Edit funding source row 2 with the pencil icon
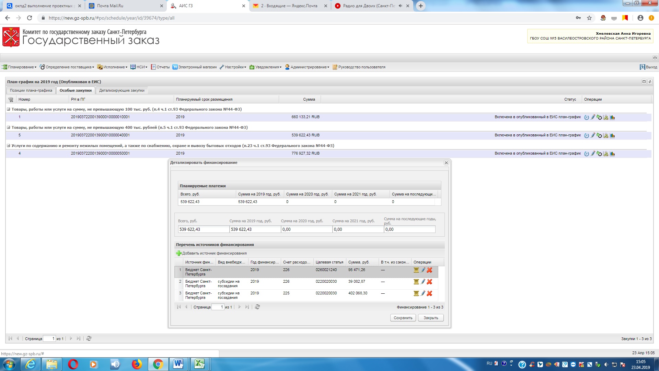Image resolution: width=659 pixels, height=371 pixels. coord(423,282)
